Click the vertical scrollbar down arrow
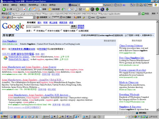The image size is (159, 119). point(157,110)
